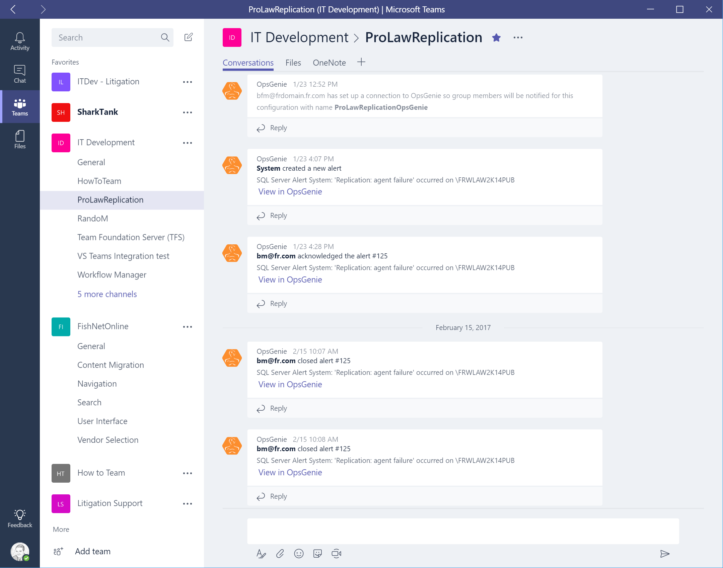Click the Add team icon
Screen dimensions: 723x568
(x=58, y=551)
